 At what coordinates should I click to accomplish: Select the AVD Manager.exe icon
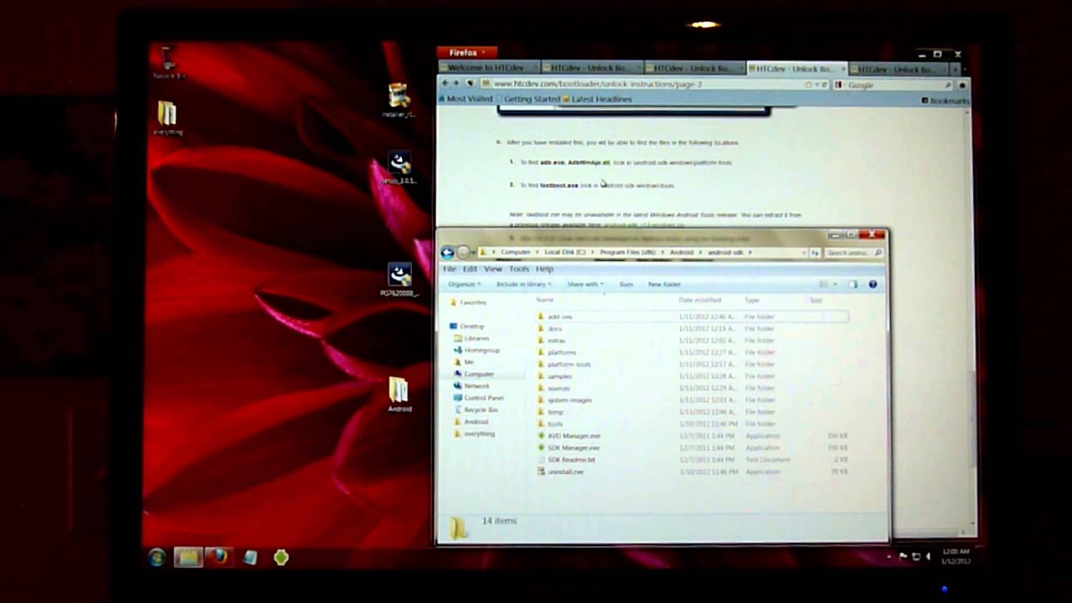(x=541, y=435)
